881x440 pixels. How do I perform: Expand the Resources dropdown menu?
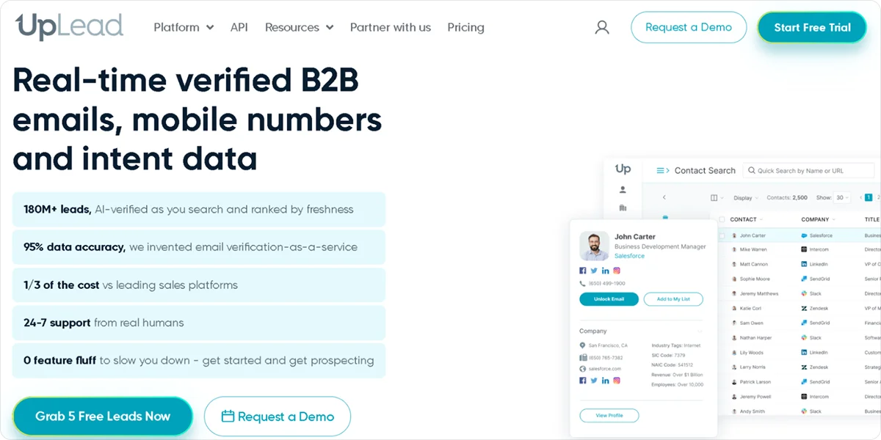click(299, 27)
